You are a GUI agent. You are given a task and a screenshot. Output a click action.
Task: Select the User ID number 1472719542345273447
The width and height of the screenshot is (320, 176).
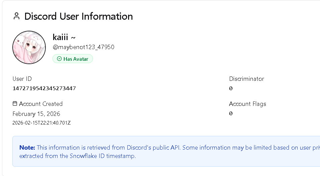44,89
